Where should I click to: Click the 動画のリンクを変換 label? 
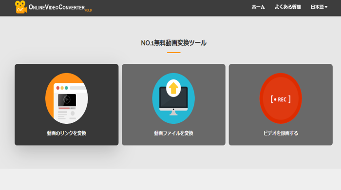tap(67, 133)
